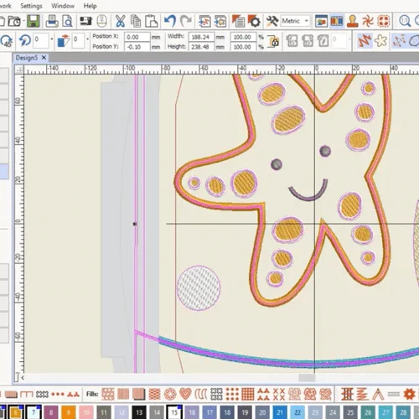Image resolution: width=419 pixels, height=419 pixels.
Task: Open the Metric units dropdown
Action: tap(296, 21)
